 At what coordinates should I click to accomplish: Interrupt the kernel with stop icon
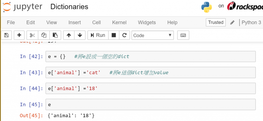(114, 35)
